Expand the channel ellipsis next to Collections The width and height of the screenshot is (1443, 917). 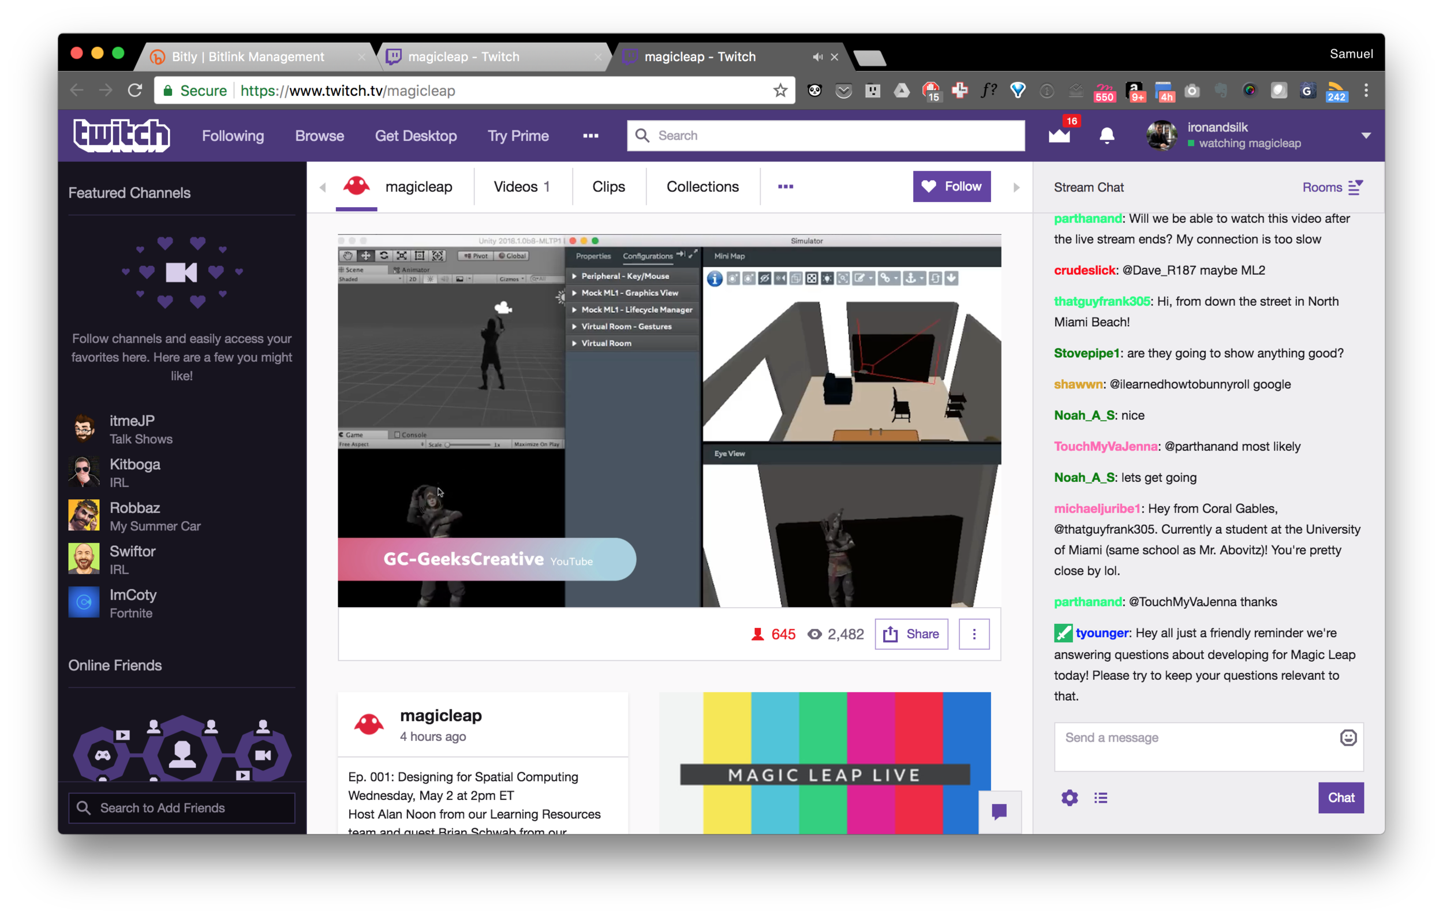(x=785, y=186)
